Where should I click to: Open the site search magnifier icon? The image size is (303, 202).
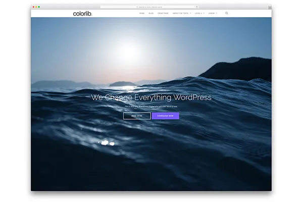tap(226, 13)
